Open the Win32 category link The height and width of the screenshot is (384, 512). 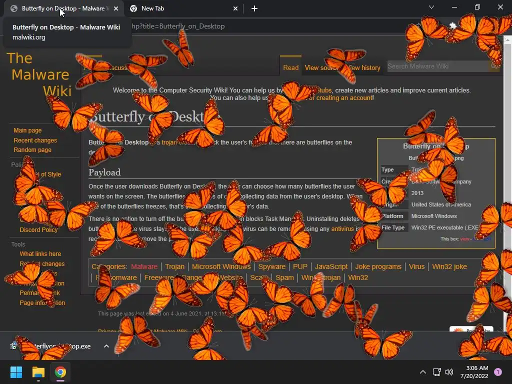pyautogui.click(x=358, y=277)
